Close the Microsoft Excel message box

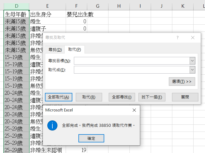134,110
